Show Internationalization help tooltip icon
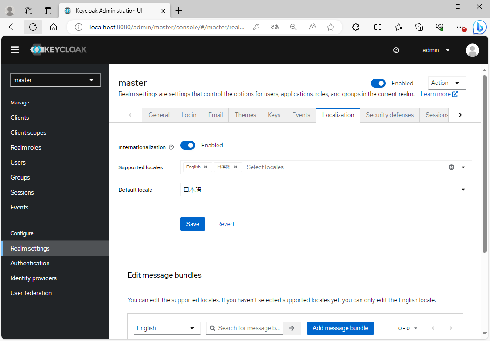The width and height of the screenshot is (490, 341). coord(171,147)
